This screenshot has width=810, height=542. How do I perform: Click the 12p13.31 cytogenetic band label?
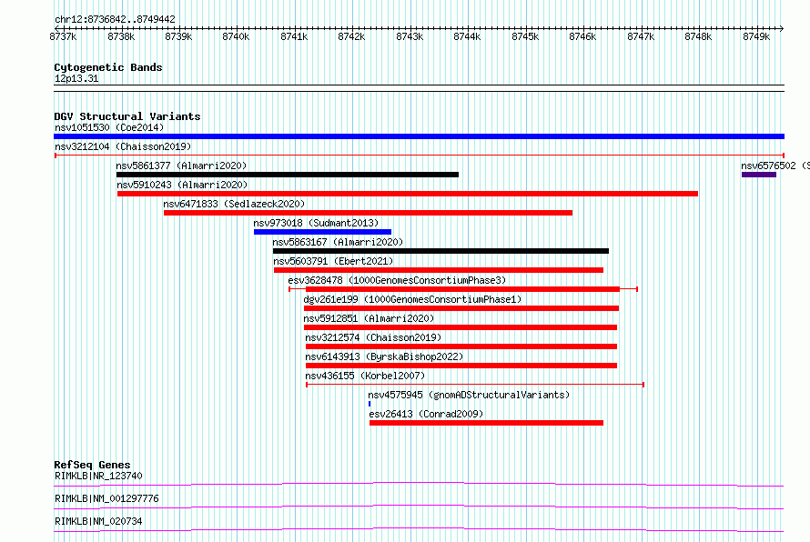76,78
